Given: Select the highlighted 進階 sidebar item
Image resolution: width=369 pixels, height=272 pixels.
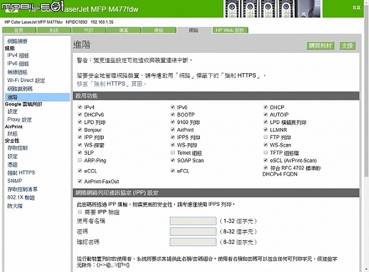Looking at the screenshot, I should click(x=38, y=97).
